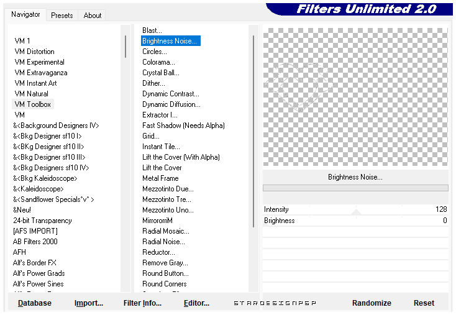
Task: Select the VM 1 category
Action: pos(22,41)
